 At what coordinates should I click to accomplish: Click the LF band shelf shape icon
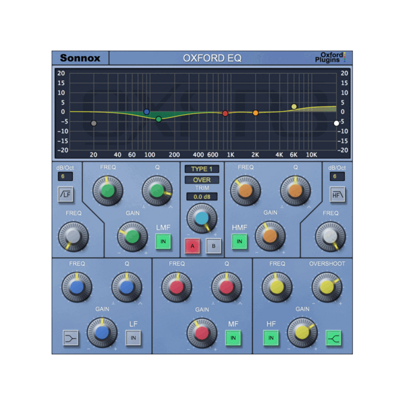pyautogui.click(x=70, y=338)
